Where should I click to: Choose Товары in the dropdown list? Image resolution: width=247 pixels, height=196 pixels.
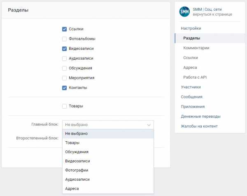108,143
